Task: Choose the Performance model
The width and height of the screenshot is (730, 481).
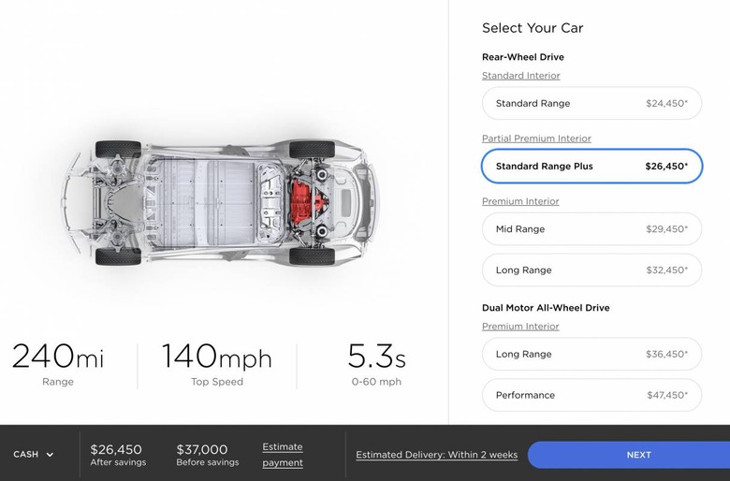Action: (591, 396)
